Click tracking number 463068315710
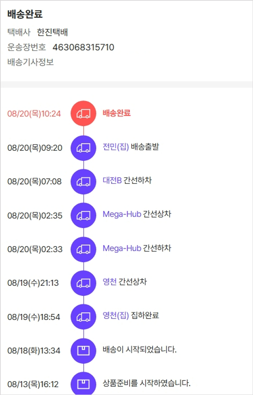Image resolution: width=253 pixels, height=395 pixels. (83, 47)
